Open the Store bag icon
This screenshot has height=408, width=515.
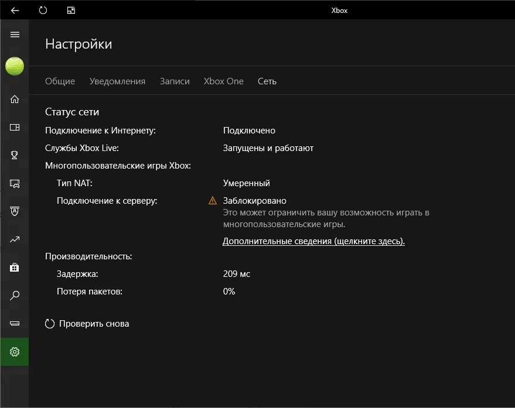15,268
